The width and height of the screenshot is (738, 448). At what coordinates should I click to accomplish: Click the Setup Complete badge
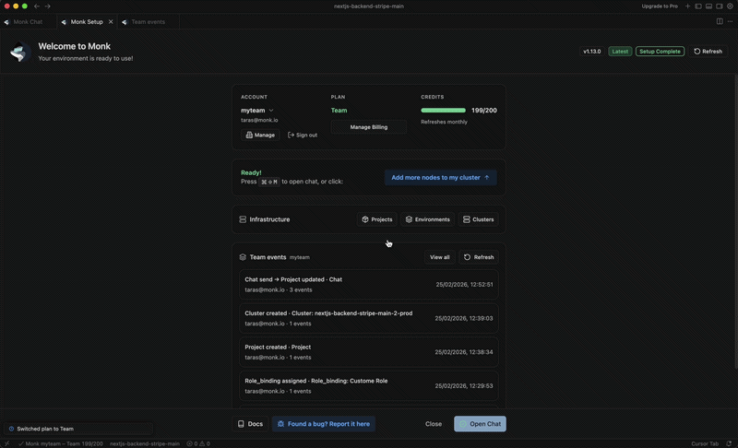(660, 52)
